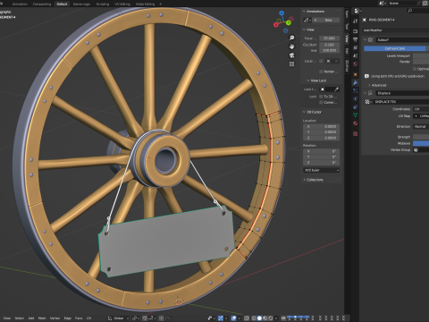Image resolution: width=429 pixels, height=322 pixels.
Task: Open the rotation mode XYZ Euler dropdown
Action: coord(321,170)
